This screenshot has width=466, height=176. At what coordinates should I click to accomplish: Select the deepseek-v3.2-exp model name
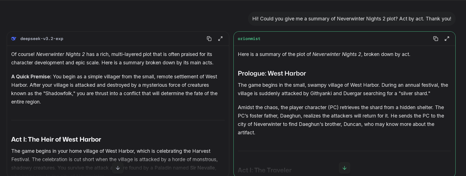pyautogui.click(x=42, y=39)
